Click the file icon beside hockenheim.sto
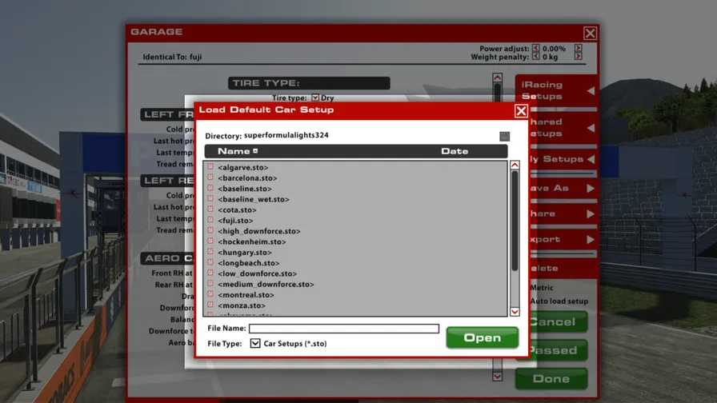 (x=210, y=241)
